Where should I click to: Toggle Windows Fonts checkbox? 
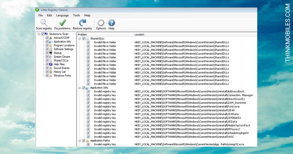click(x=47, y=76)
